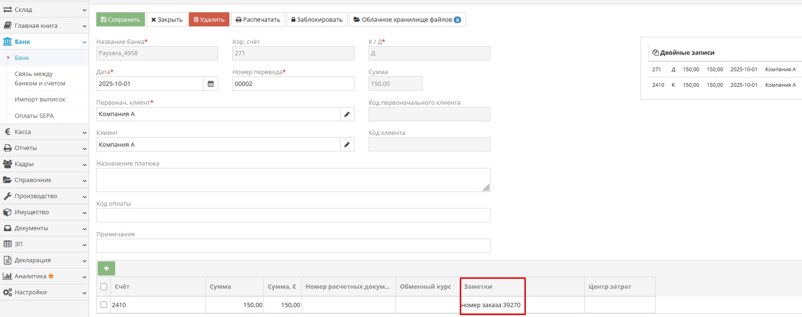Toggle the select-all checkbox in table header

(x=104, y=287)
